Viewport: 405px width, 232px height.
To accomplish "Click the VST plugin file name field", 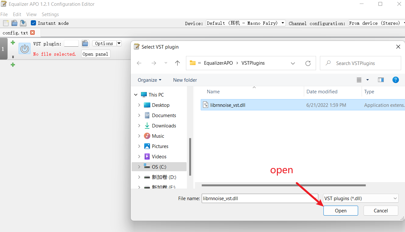I will click(x=71, y=43).
